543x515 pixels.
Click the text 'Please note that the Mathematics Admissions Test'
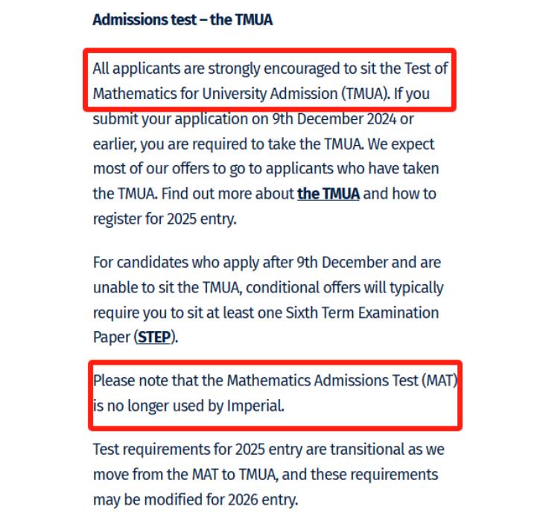pyautogui.click(x=255, y=381)
